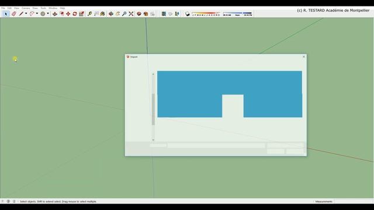The height and width of the screenshot is (210, 374).
Task: Expand the Arc tool dropdown arrow
Action: [37, 13]
